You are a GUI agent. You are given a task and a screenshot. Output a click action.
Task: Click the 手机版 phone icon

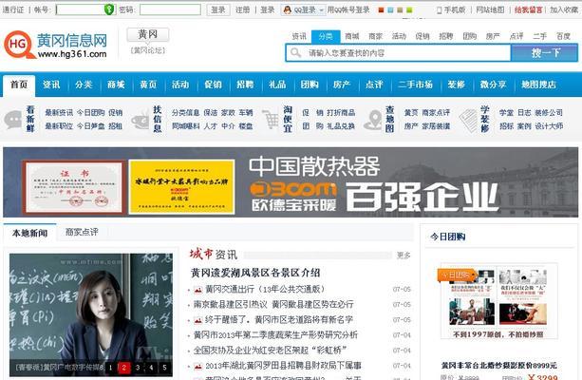point(439,10)
